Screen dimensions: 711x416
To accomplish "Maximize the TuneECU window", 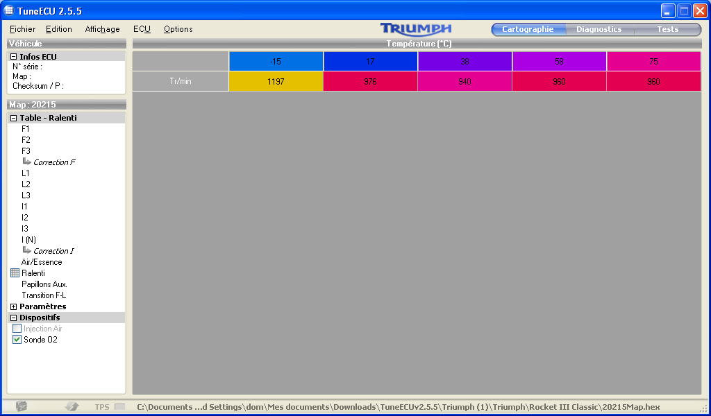I will 684,11.
